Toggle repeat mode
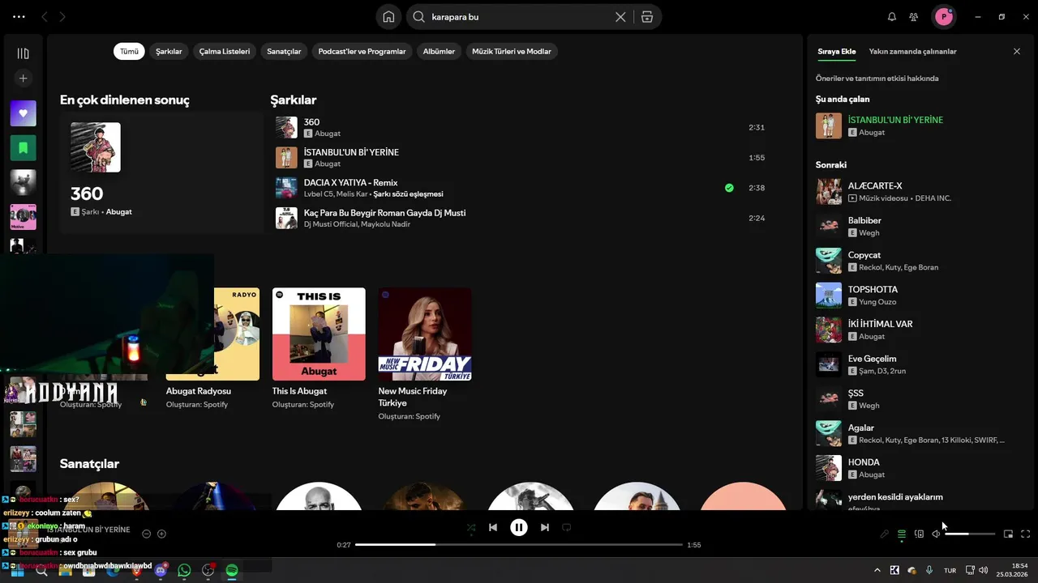This screenshot has height=583, width=1038. point(567,527)
